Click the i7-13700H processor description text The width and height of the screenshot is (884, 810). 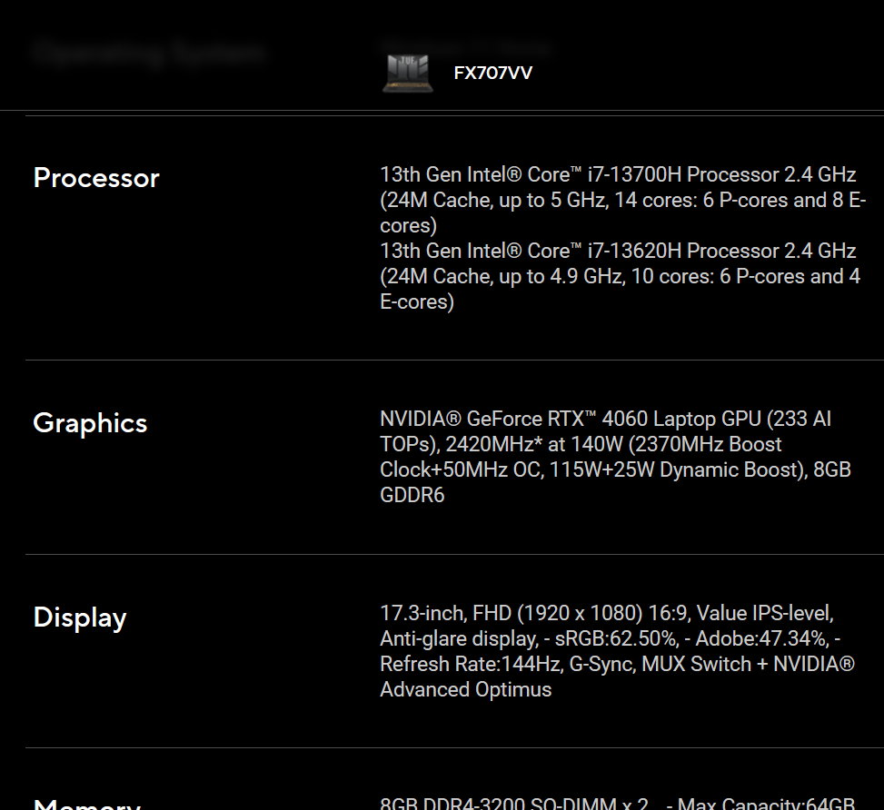(x=618, y=174)
